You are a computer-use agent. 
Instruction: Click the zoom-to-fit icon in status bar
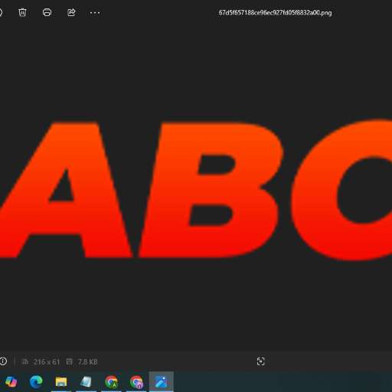pyautogui.click(x=261, y=361)
